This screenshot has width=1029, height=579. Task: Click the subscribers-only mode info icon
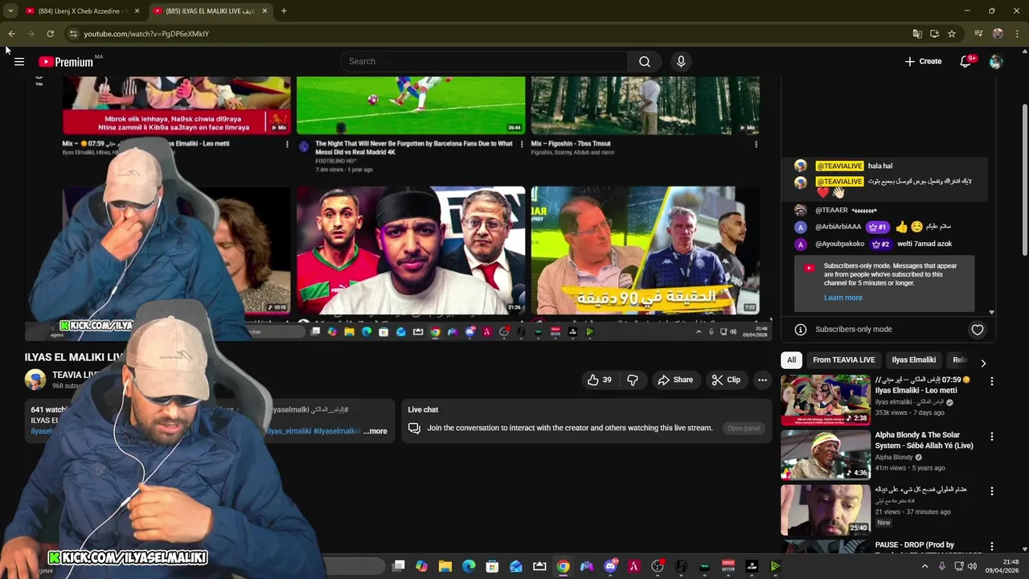[x=801, y=330]
